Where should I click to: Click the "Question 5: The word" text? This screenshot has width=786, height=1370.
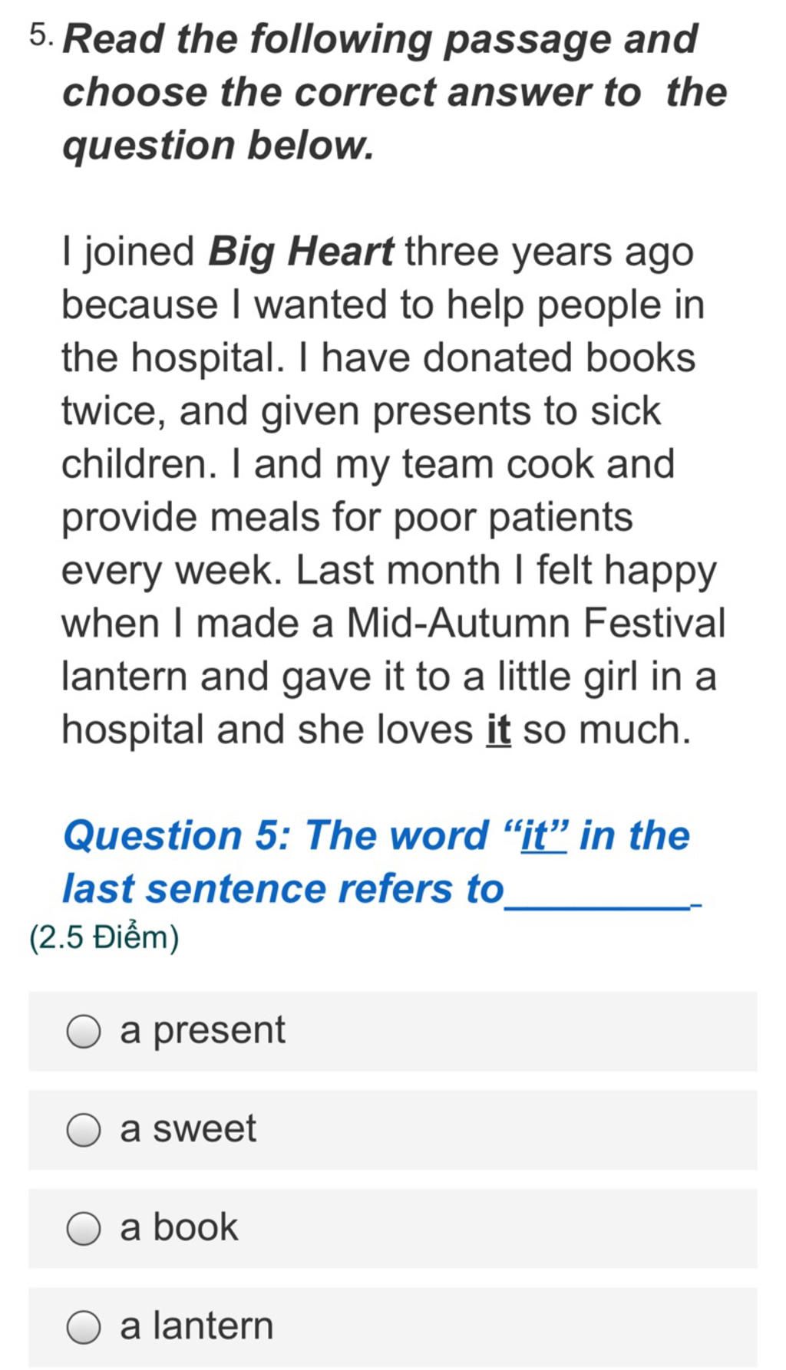click(x=276, y=835)
